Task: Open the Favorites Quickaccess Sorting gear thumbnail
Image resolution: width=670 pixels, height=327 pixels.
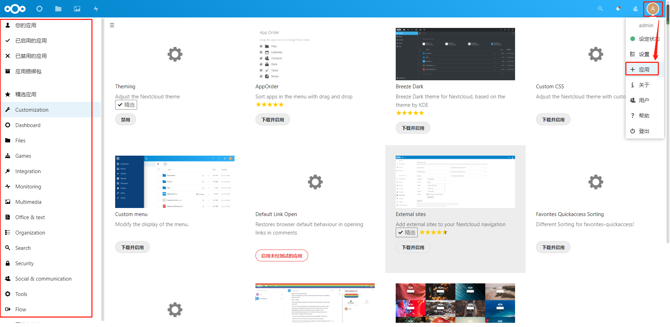Action: click(x=596, y=182)
